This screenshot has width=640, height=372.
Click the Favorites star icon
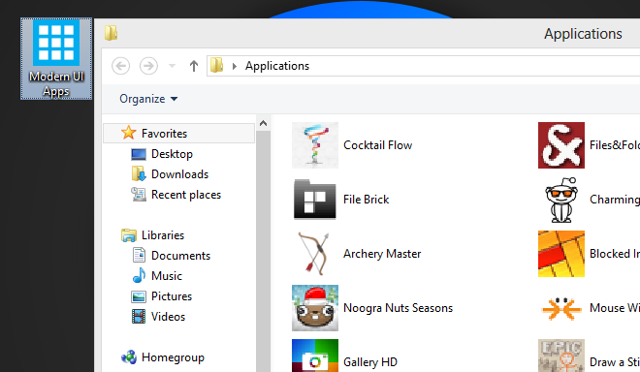tap(129, 133)
